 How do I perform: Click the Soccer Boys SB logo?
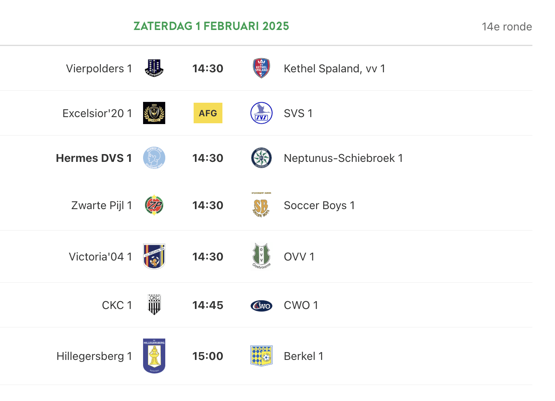coord(261,205)
